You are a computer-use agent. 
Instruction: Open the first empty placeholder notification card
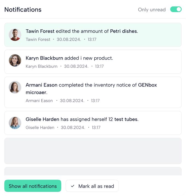point(93,151)
